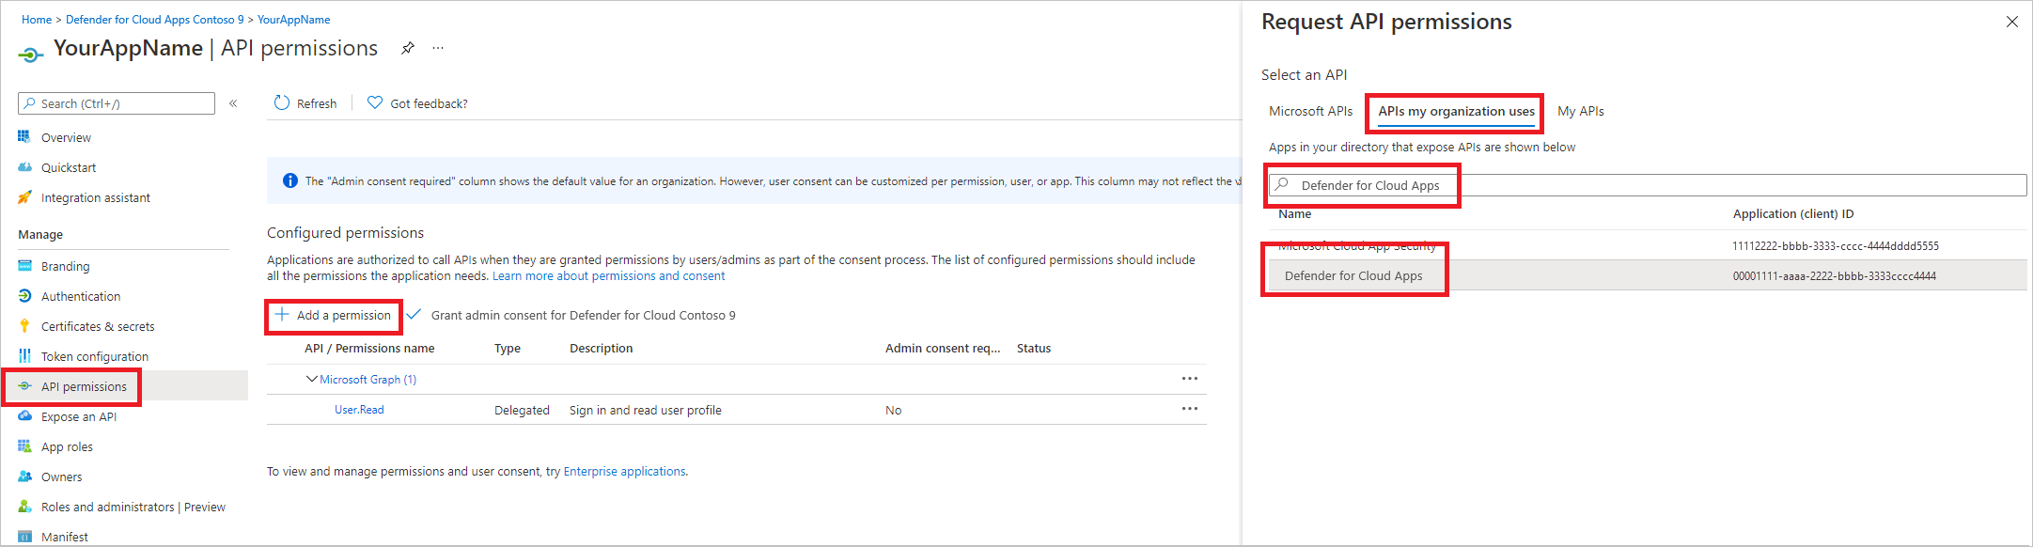The width and height of the screenshot is (2033, 547).
Task: Open the Owners blade
Action: (x=61, y=477)
